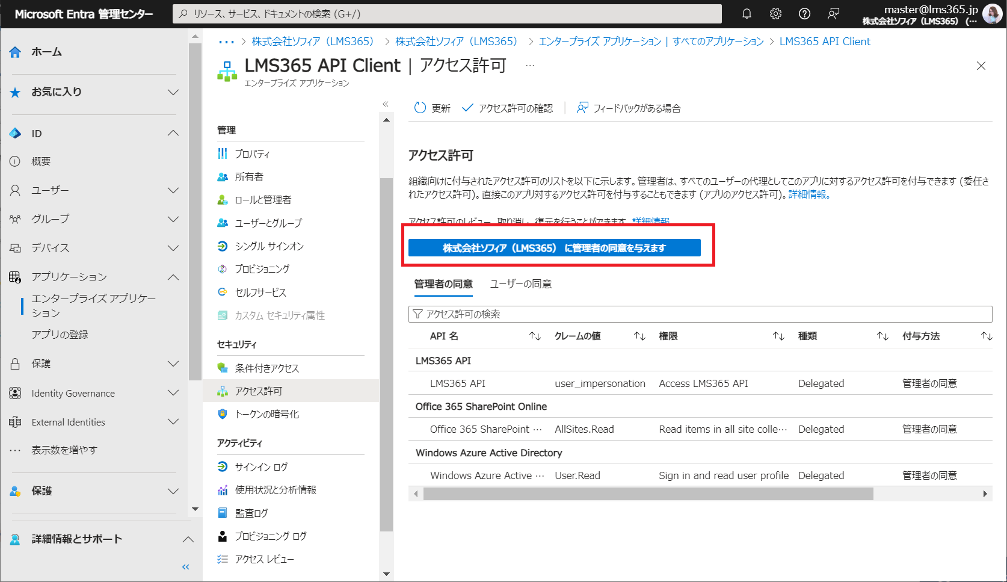Click the 使用状況と分析情報 chart icon

pyautogui.click(x=223, y=490)
